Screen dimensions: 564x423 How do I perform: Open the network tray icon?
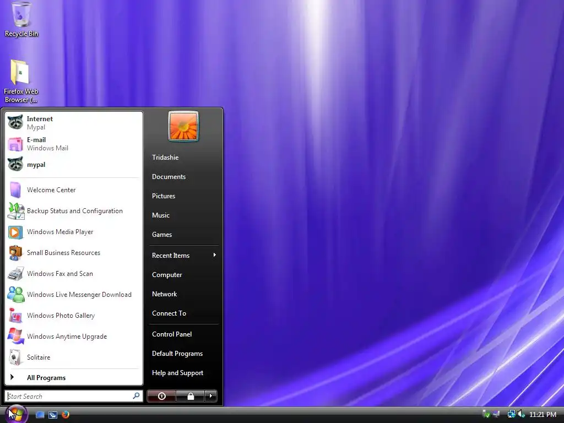click(511, 414)
